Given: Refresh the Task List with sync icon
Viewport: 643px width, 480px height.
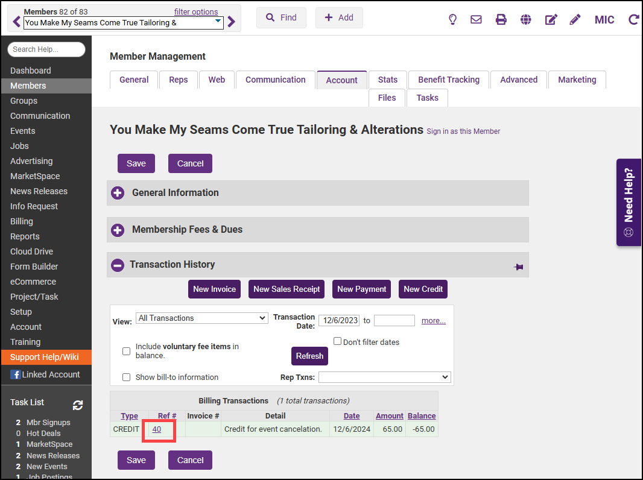Looking at the screenshot, I should [x=78, y=405].
